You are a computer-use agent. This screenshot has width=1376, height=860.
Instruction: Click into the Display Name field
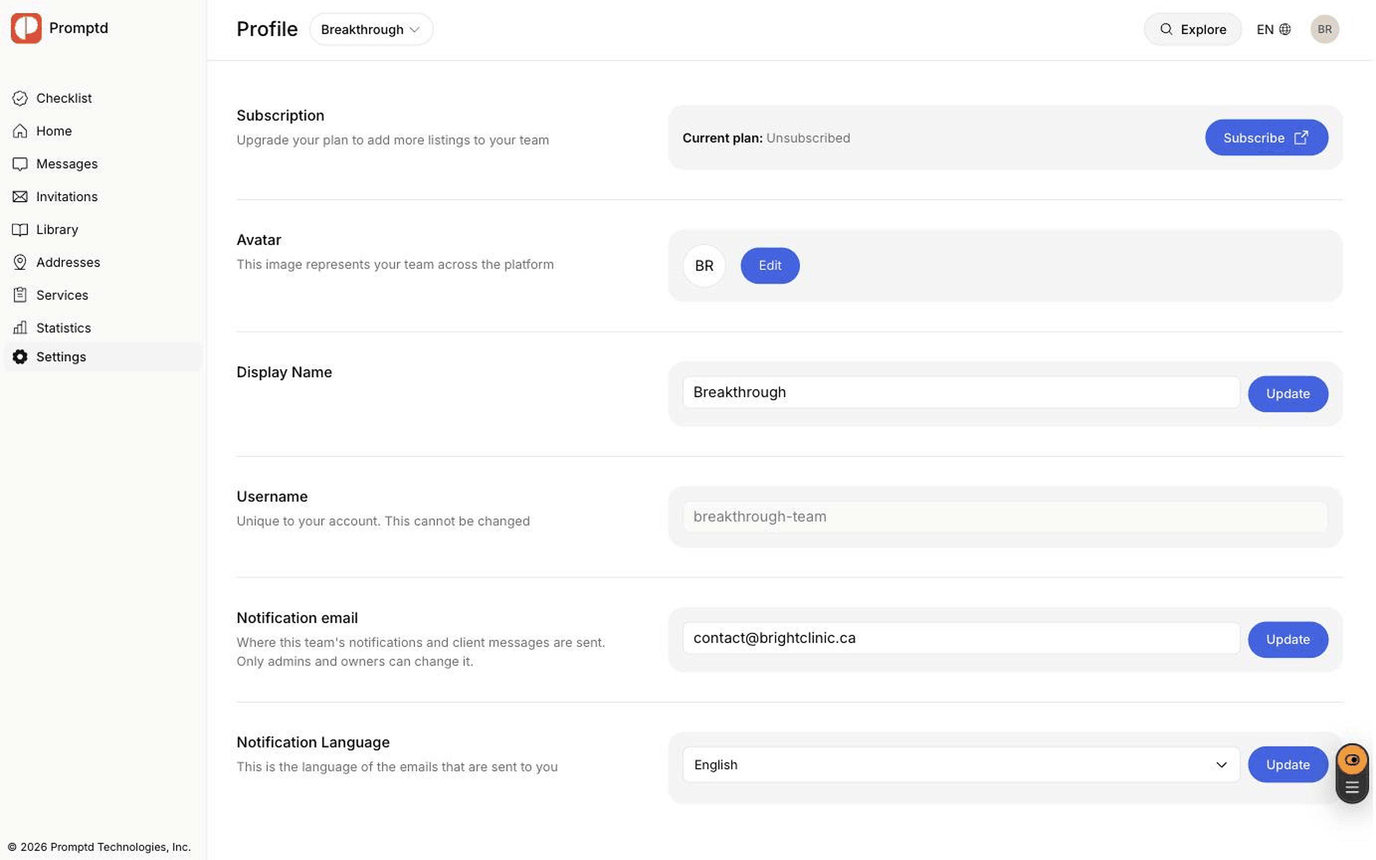click(x=961, y=392)
